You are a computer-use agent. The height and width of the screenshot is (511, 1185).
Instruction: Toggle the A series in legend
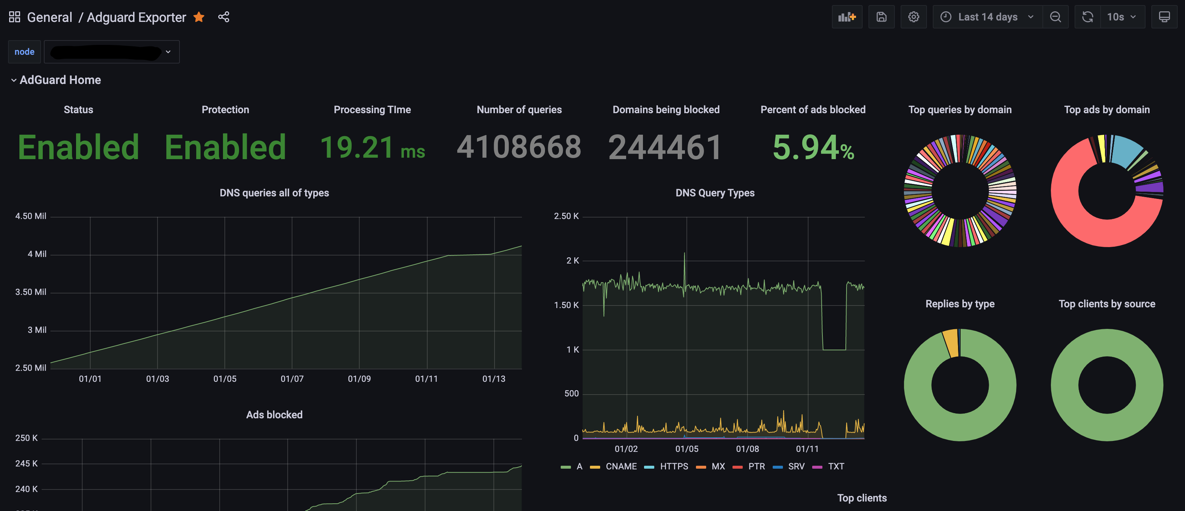click(x=580, y=466)
